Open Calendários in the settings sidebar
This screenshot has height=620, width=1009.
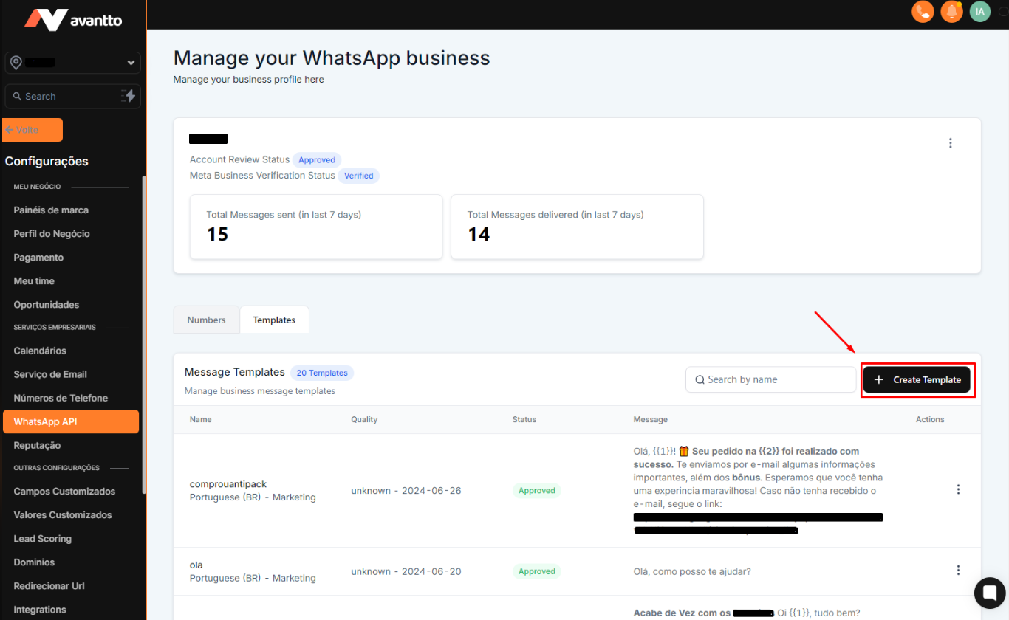40,351
